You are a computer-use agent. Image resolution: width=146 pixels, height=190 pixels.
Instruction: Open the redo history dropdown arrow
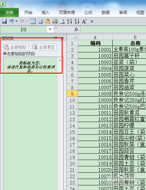27,21
